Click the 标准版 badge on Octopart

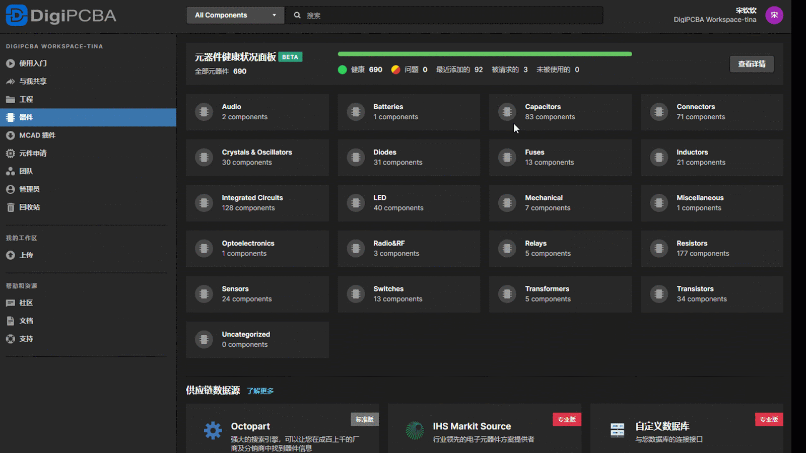[365, 419]
